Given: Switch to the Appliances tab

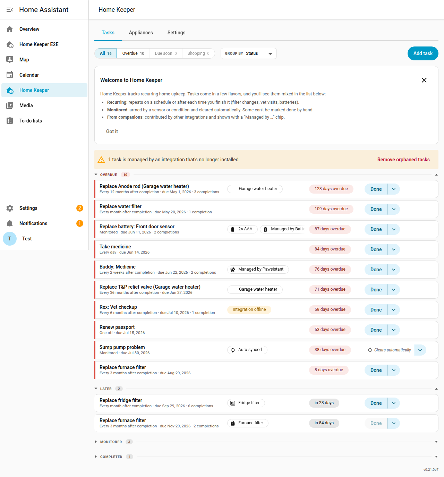Looking at the screenshot, I should click(141, 33).
